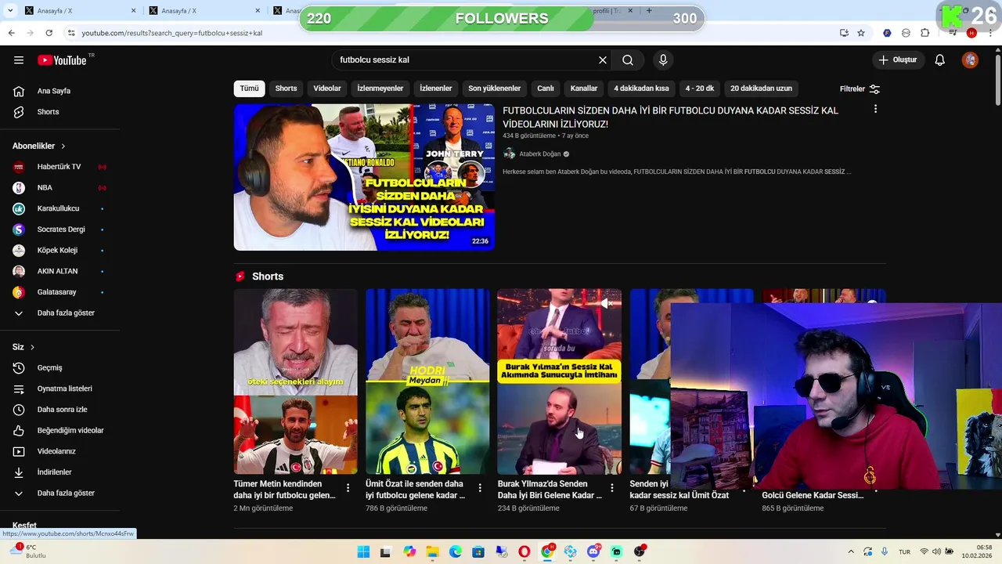
Task: Open Filtreler search filters
Action: coord(860,89)
